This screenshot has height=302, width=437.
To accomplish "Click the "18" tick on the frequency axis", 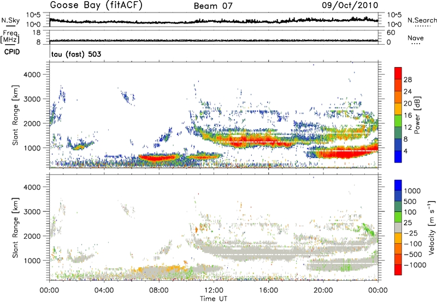I will coord(37,33).
